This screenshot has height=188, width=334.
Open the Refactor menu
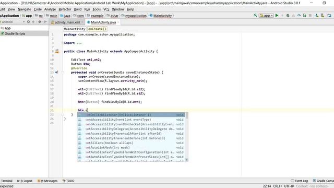(x=65, y=9)
